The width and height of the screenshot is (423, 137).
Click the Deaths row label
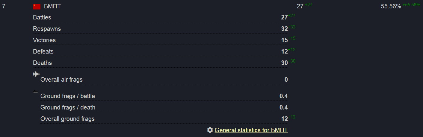[x=42, y=63]
